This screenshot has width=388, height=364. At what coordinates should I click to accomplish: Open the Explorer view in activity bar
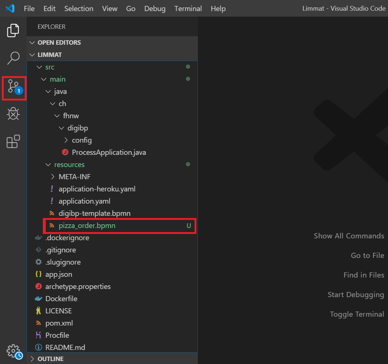13,30
